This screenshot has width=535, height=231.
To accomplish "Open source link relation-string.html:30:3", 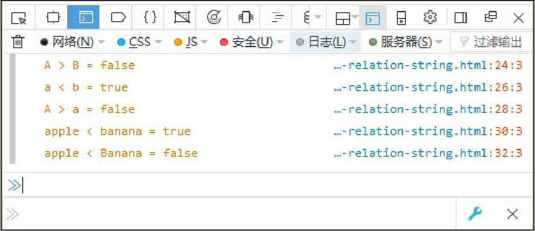I will point(428,131).
